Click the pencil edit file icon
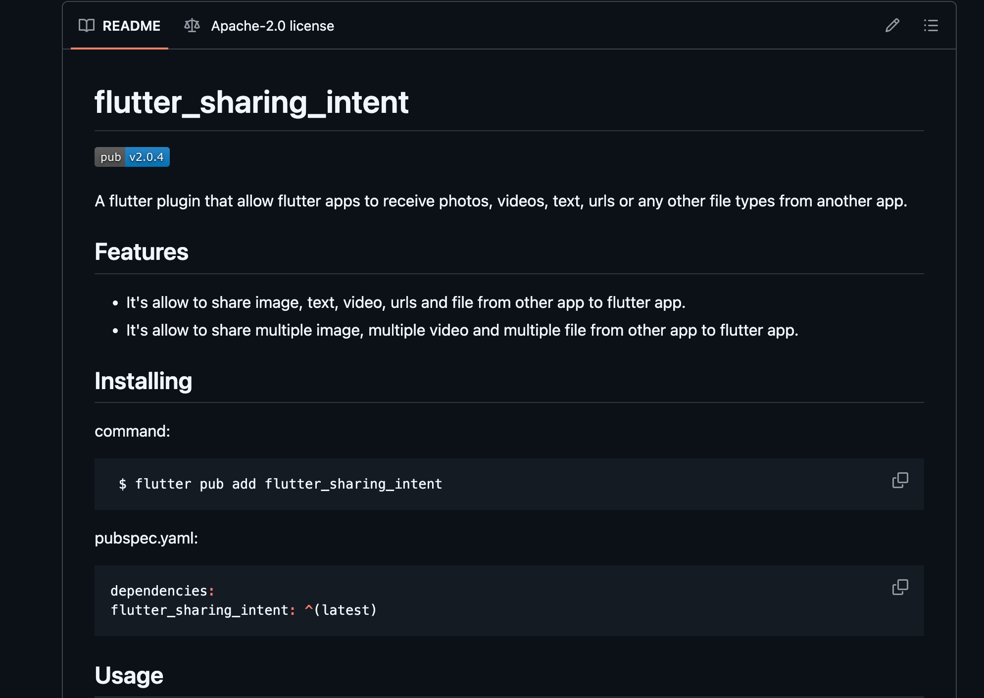Image resolution: width=984 pixels, height=698 pixels. [892, 25]
